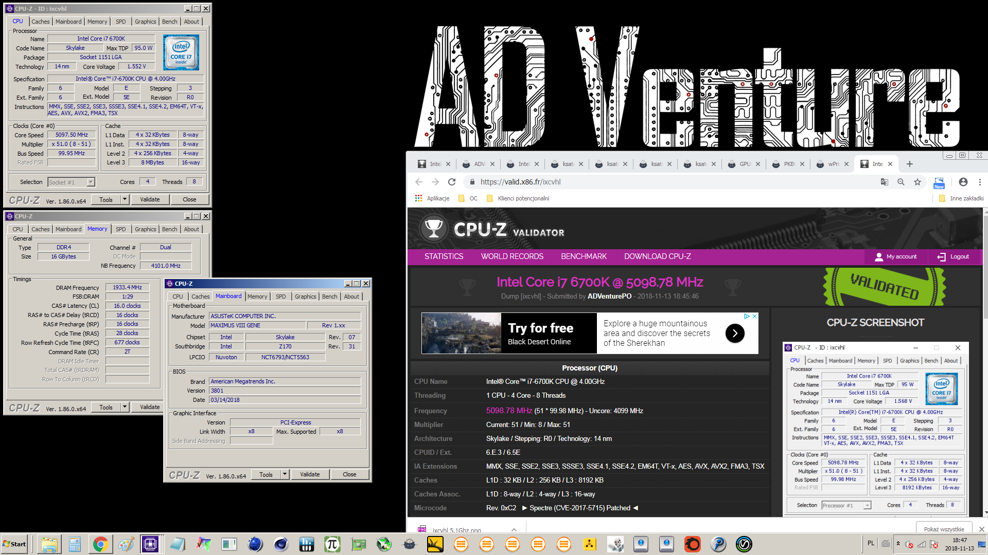Expand Tools dropdown arrow in Mainboard window
988x555 pixels.
click(285, 474)
